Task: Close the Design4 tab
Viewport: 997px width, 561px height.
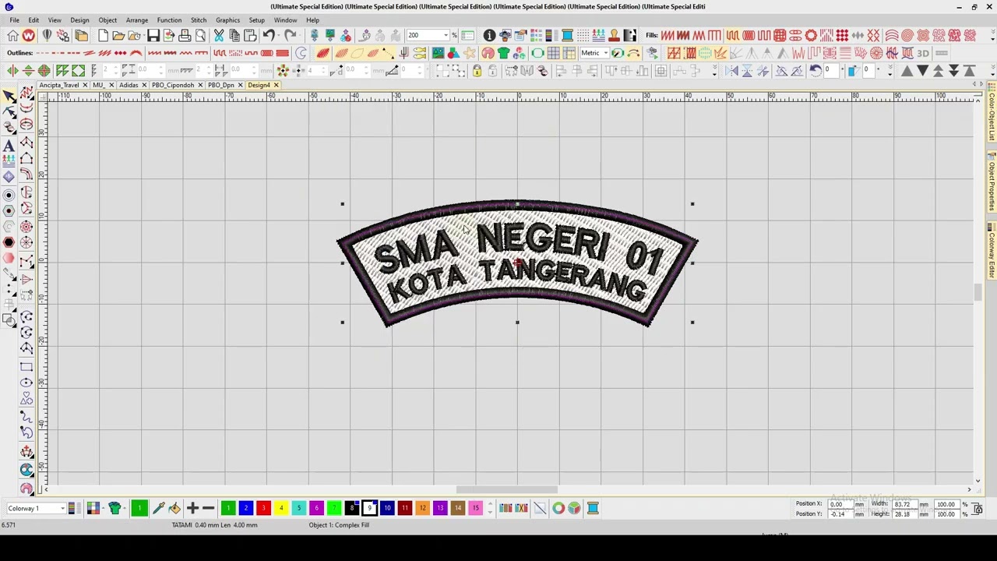Action: (276, 85)
